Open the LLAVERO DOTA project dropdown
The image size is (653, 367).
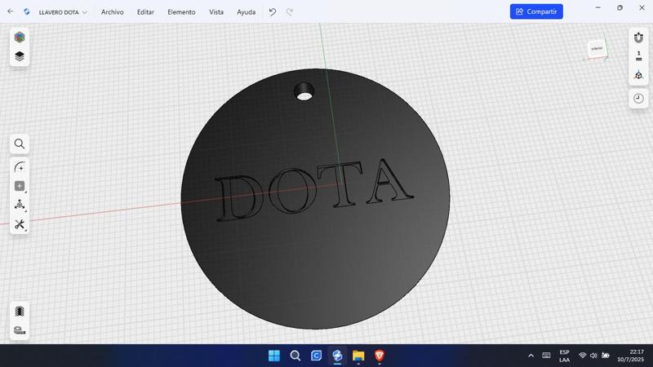click(x=63, y=12)
